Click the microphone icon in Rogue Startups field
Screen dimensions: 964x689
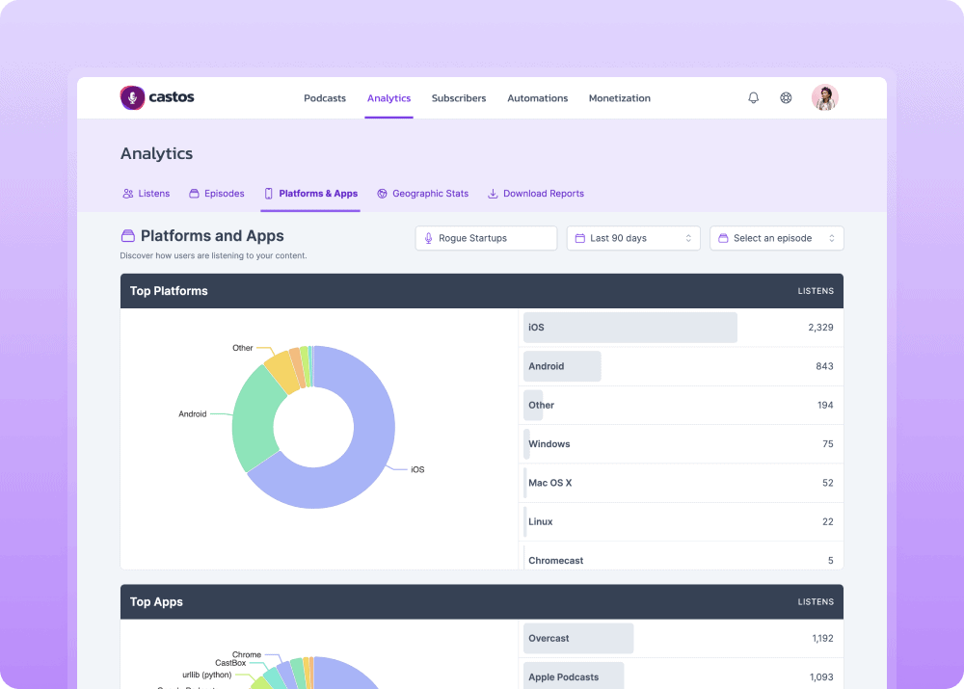point(429,238)
